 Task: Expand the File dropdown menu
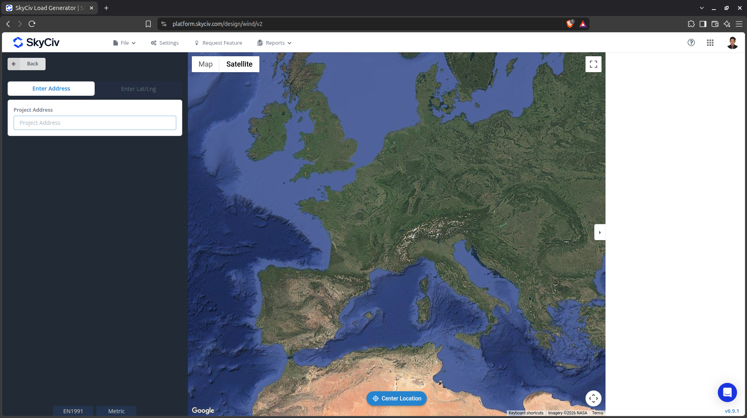124,43
